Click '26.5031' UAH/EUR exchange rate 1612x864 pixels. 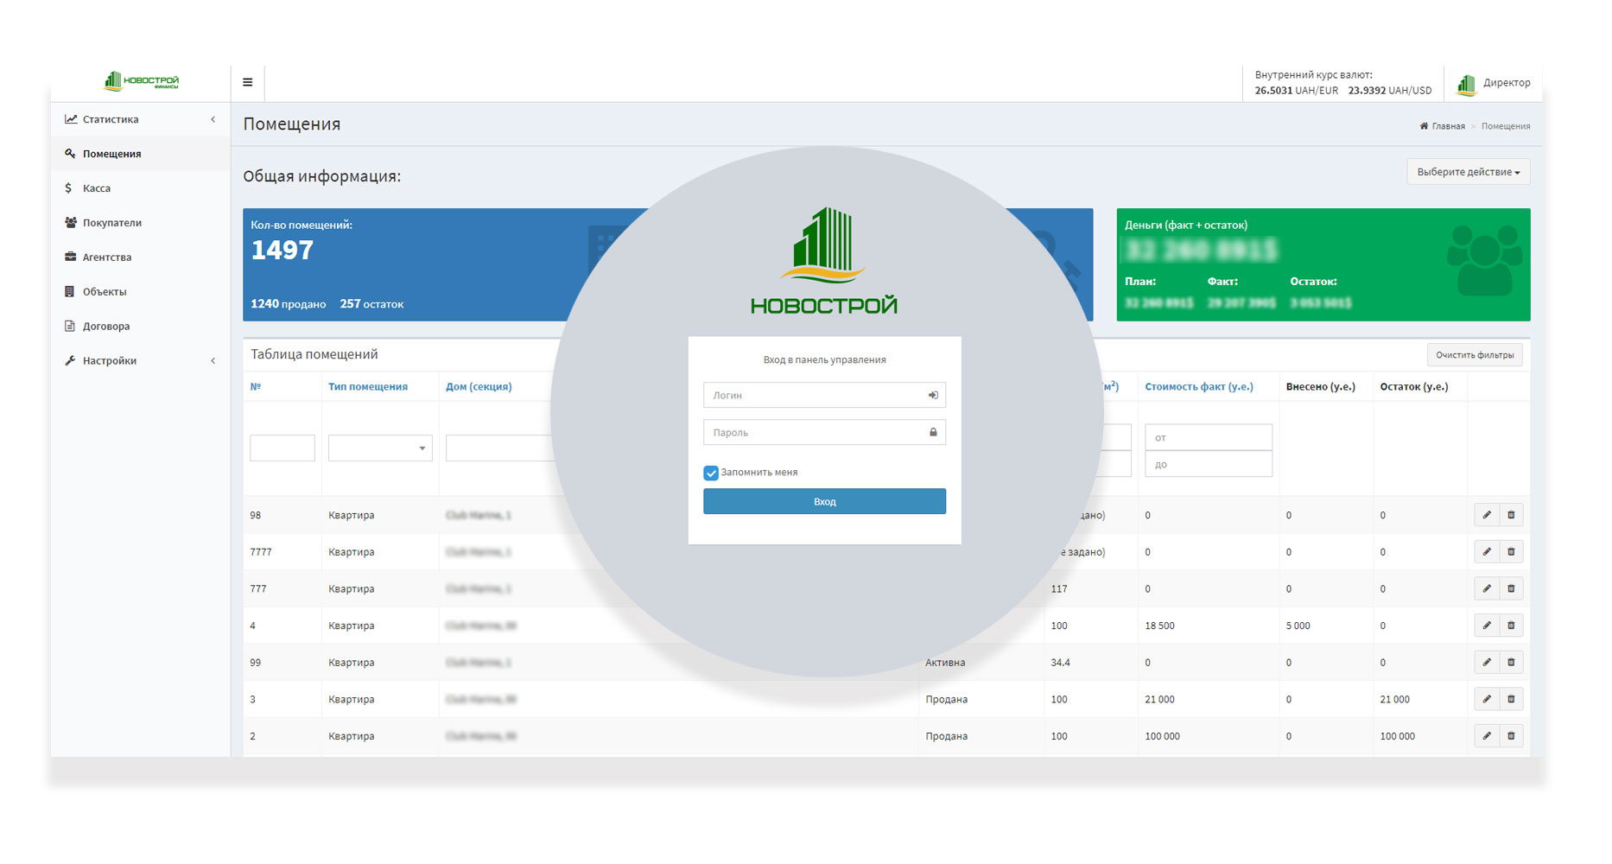(x=1273, y=91)
